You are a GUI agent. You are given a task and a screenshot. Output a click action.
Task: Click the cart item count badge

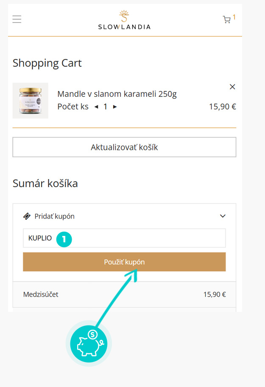[x=234, y=17]
